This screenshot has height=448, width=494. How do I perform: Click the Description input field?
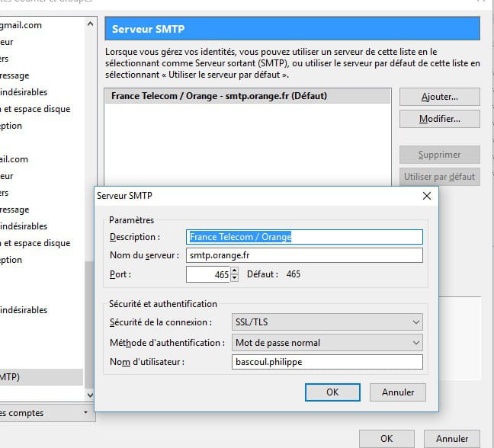click(x=304, y=237)
